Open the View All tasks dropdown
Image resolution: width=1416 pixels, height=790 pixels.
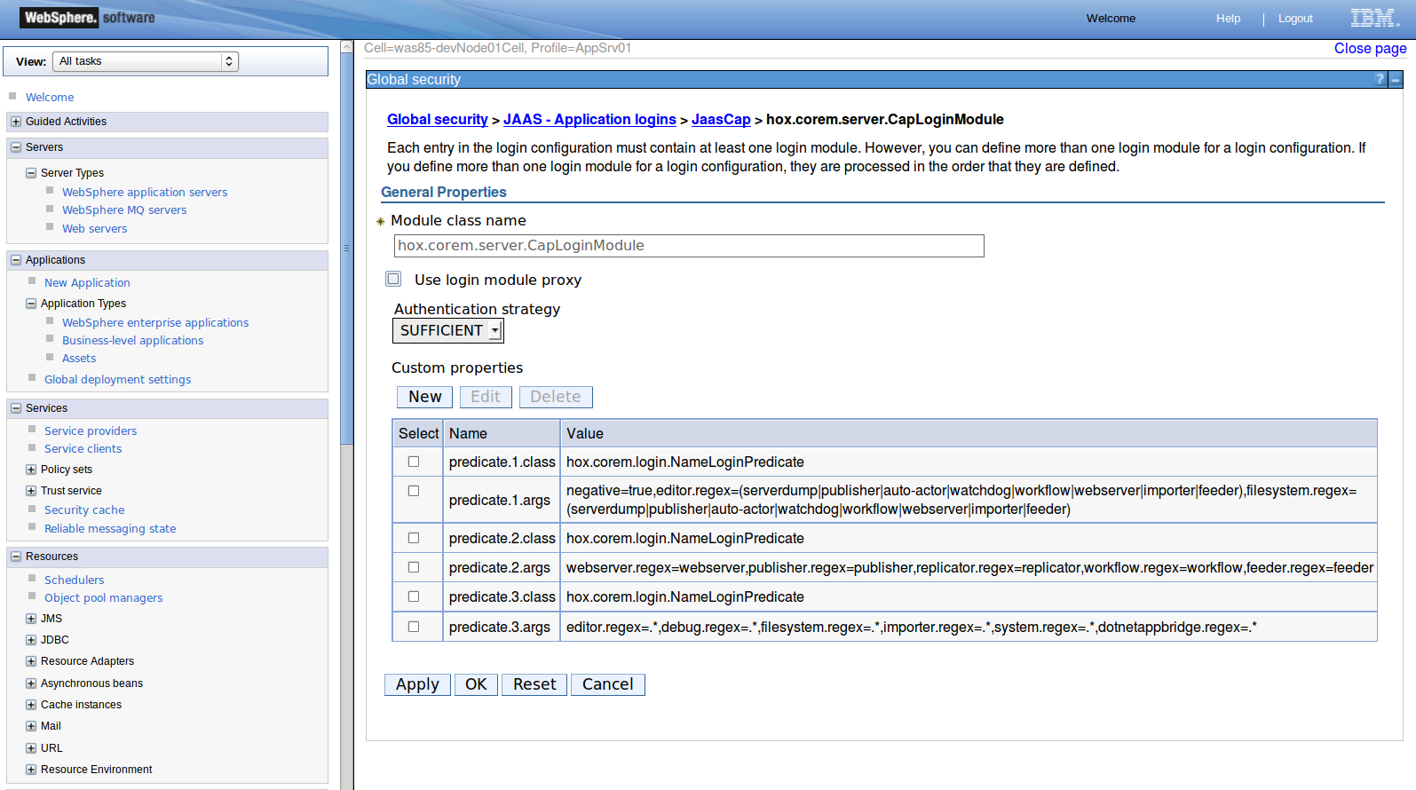pyautogui.click(x=146, y=61)
